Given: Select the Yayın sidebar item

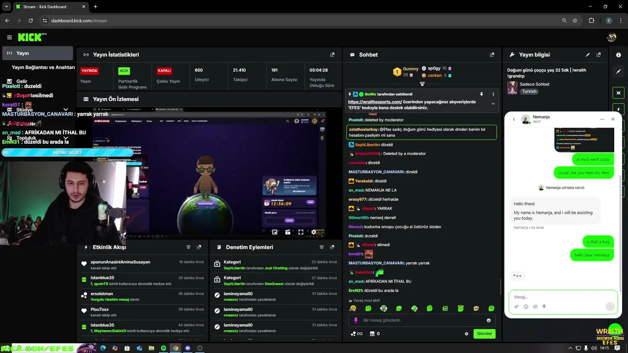Looking at the screenshot, I should [37, 53].
